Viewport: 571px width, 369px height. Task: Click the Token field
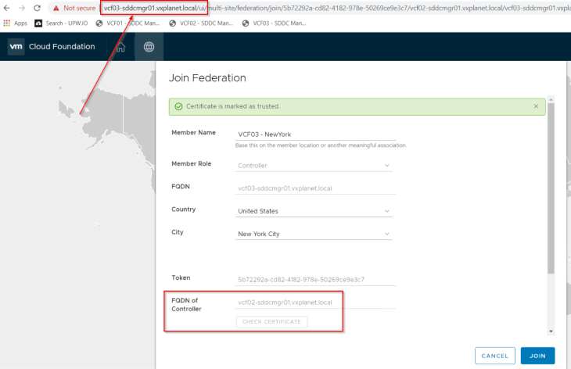point(315,279)
